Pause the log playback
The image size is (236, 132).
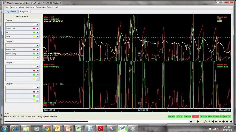194,121
